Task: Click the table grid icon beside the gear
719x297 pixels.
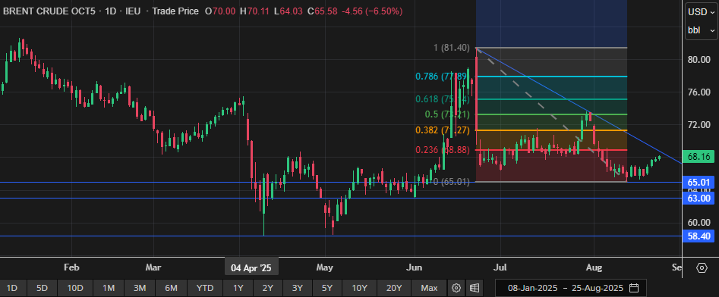Action: point(475,288)
